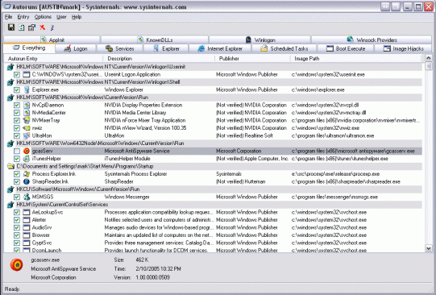Select the AudioSrv service row
The height and width of the screenshot is (295, 436).
214,227
